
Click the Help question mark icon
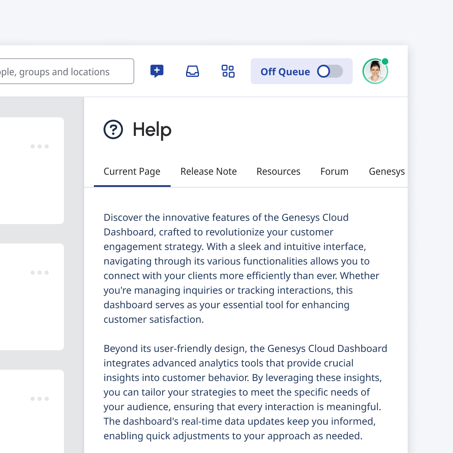113,130
